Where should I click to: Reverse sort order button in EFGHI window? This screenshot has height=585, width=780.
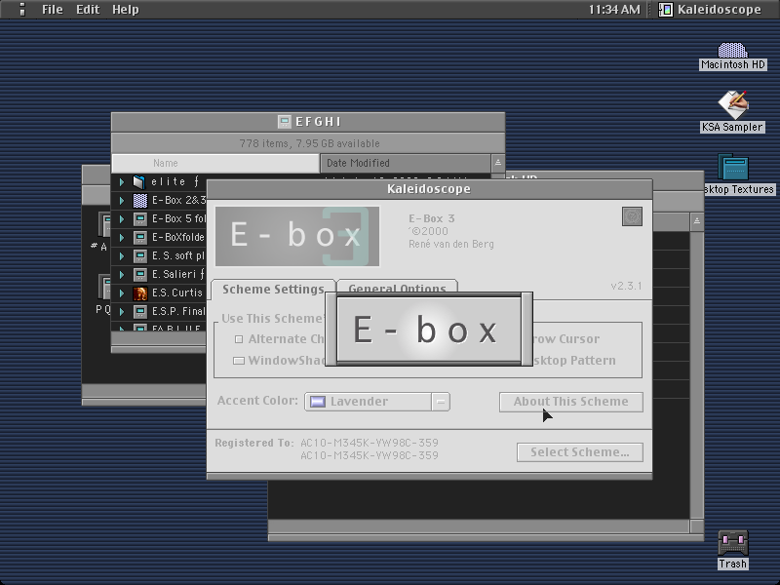point(498,163)
